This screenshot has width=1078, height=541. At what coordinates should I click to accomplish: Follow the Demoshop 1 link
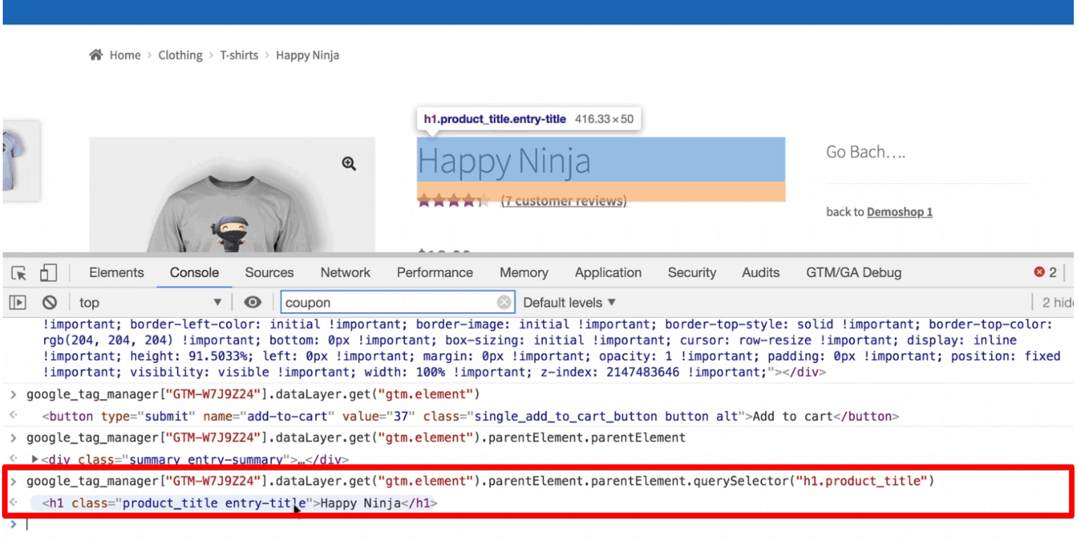pos(899,211)
